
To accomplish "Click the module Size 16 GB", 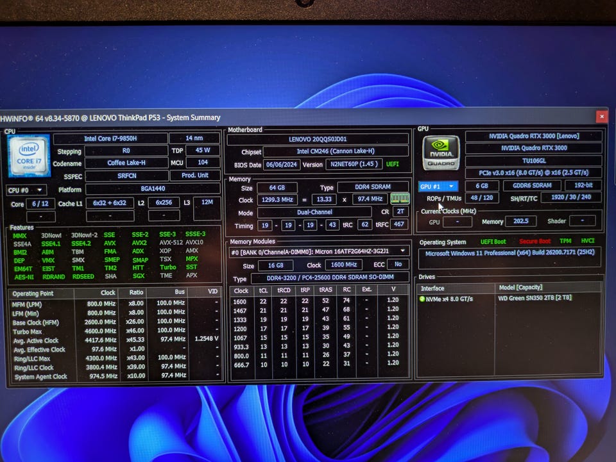I will pos(276,265).
